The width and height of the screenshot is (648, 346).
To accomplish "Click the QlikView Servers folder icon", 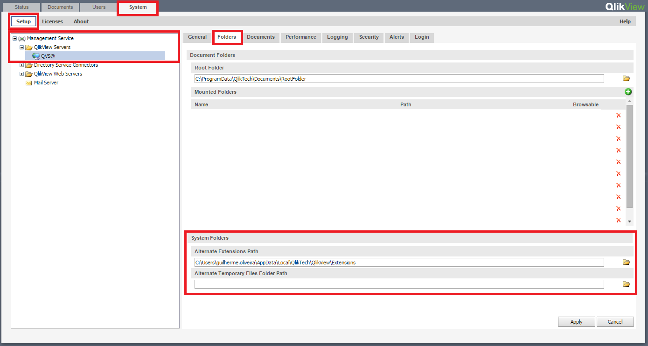I will click(28, 48).
